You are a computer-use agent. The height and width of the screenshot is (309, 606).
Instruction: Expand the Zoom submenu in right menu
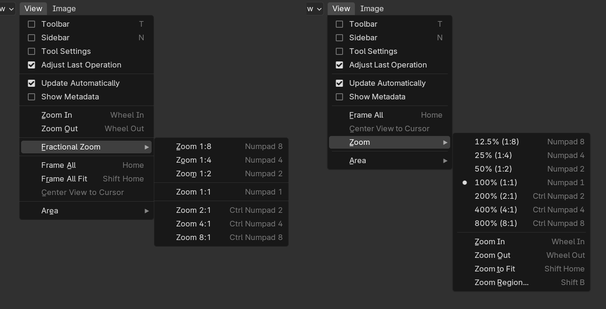point(390,142)
